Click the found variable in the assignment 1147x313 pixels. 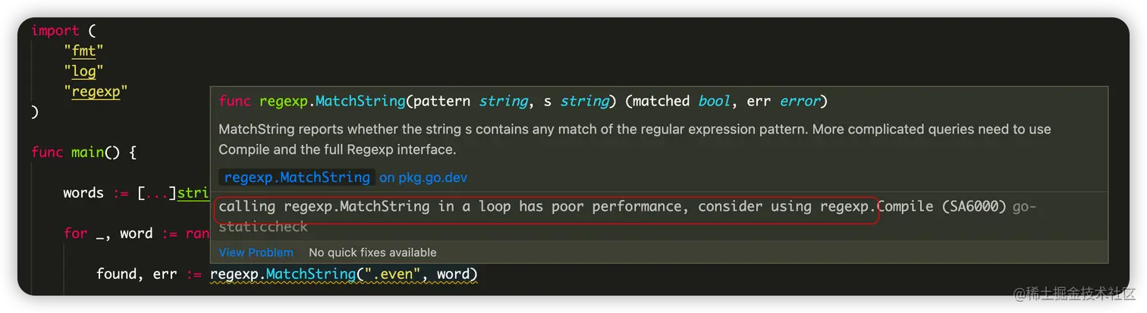[x=116, y=274]
